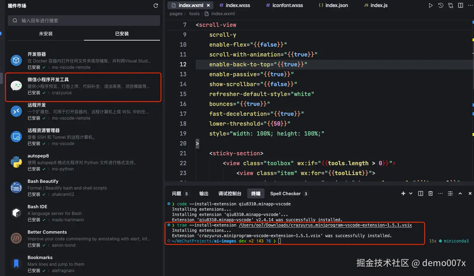Image resolution: width=474 pixels, height=276 pixels.
Task: Maximize the panel with the up chevron
Action: [x=460, y=193]
